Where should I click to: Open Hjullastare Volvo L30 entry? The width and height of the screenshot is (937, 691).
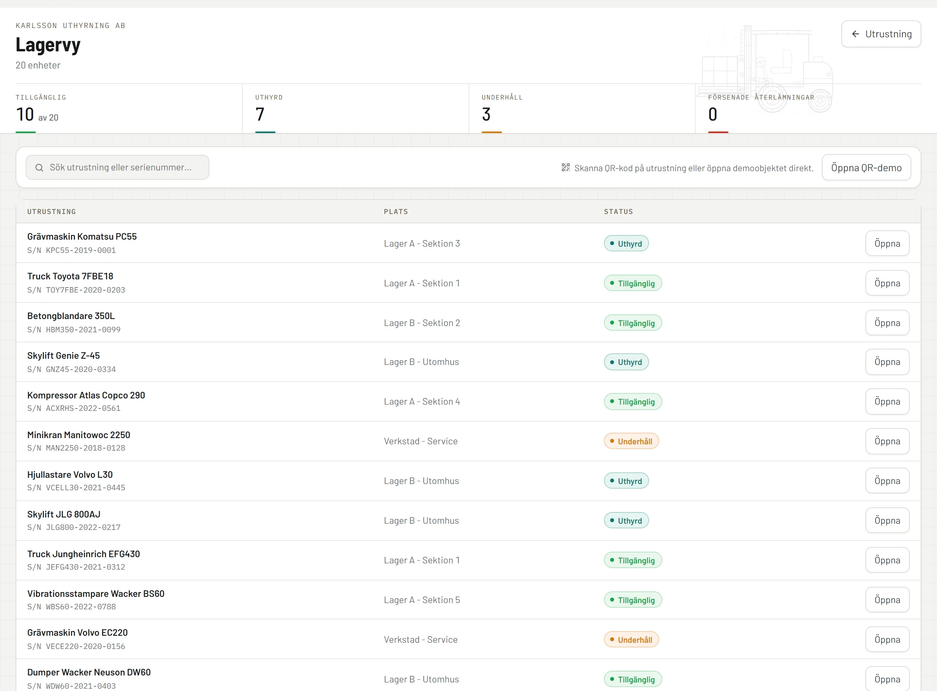887,481
